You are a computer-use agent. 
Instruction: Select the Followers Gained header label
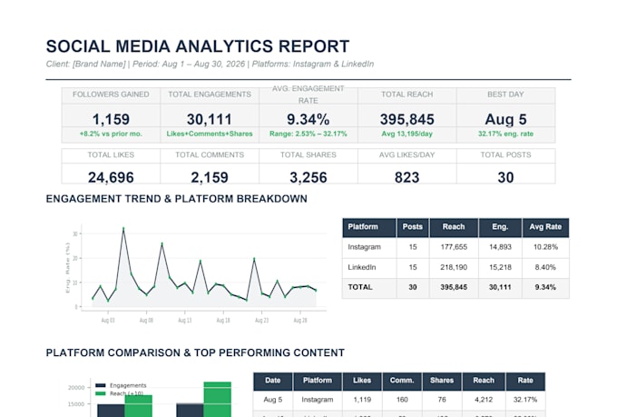point(111,94)
